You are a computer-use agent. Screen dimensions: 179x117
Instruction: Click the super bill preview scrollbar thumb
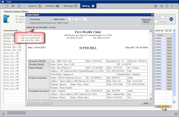click(x=151, y=94)
